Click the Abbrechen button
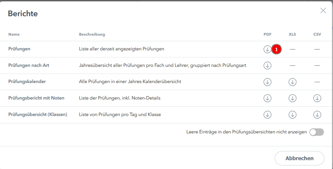The width and height of the screenshot is (333, 169). [299, 158]
